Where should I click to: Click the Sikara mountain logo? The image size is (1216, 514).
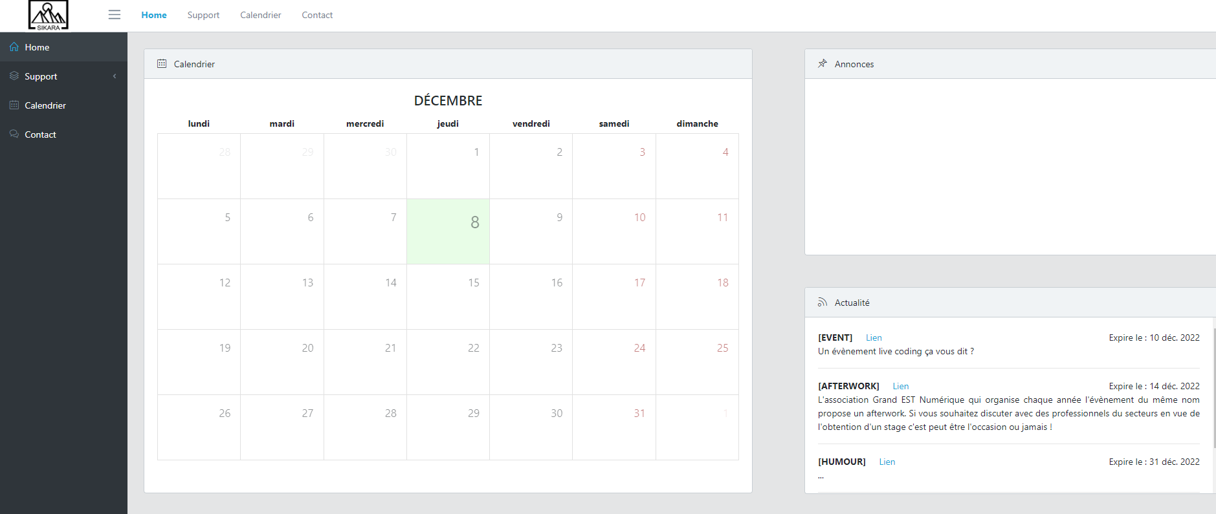(x=49, y=15)
